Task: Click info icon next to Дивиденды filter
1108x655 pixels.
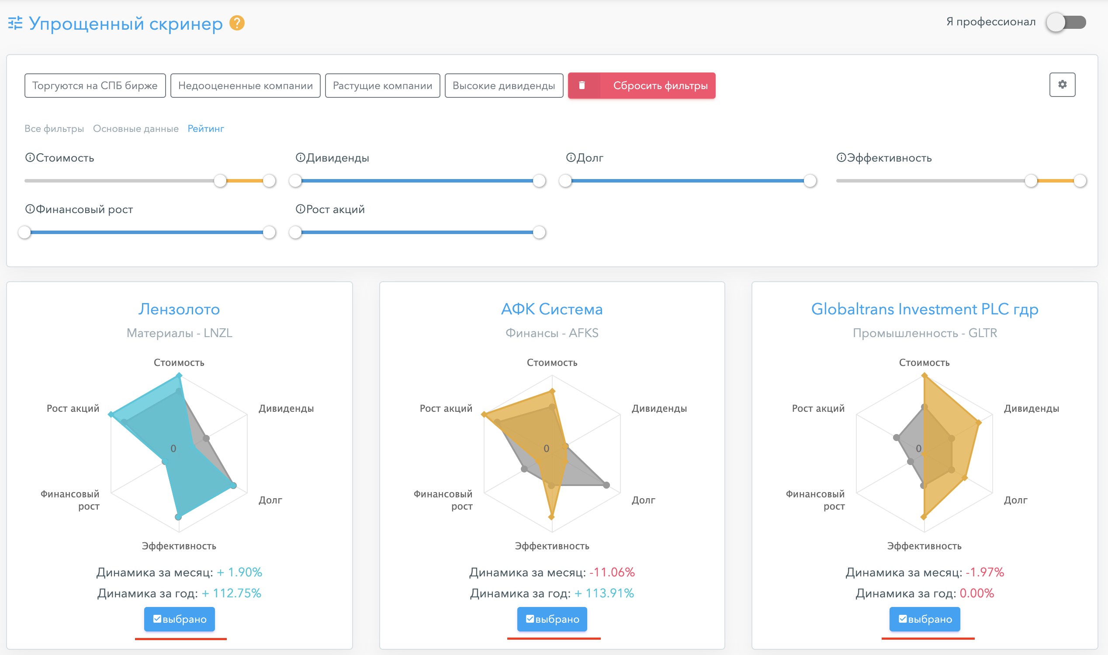Action: pyautogui.click(x=300, y=158)
